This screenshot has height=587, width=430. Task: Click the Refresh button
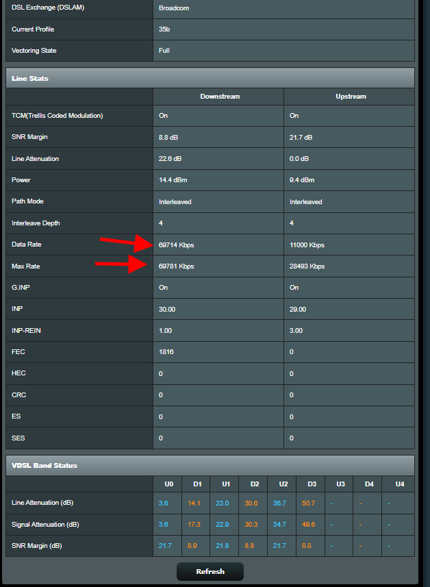coord(210,571)
